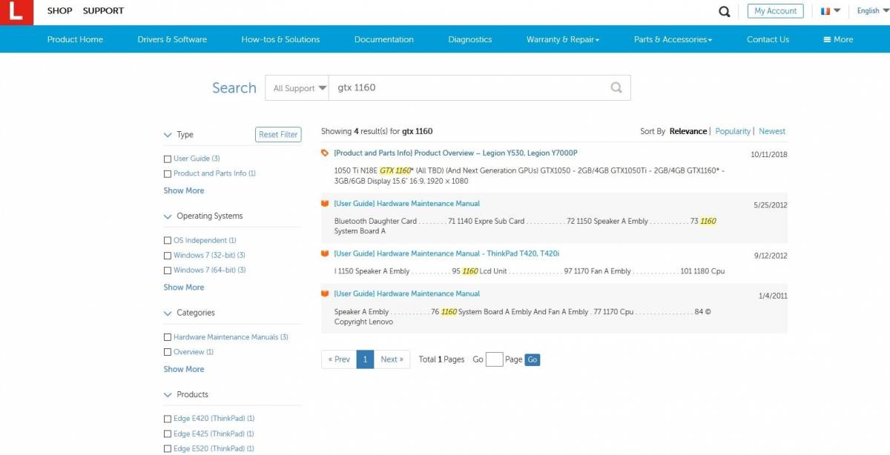
Task: Click the My Account button
Action: 775,11
